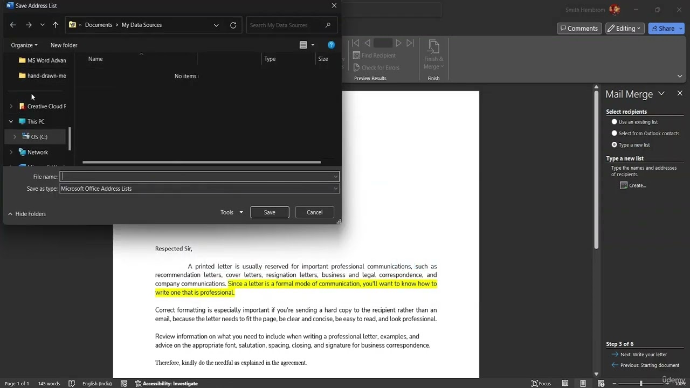
Task: Select from Outlook contacts option
Action: tap(645, 133)
